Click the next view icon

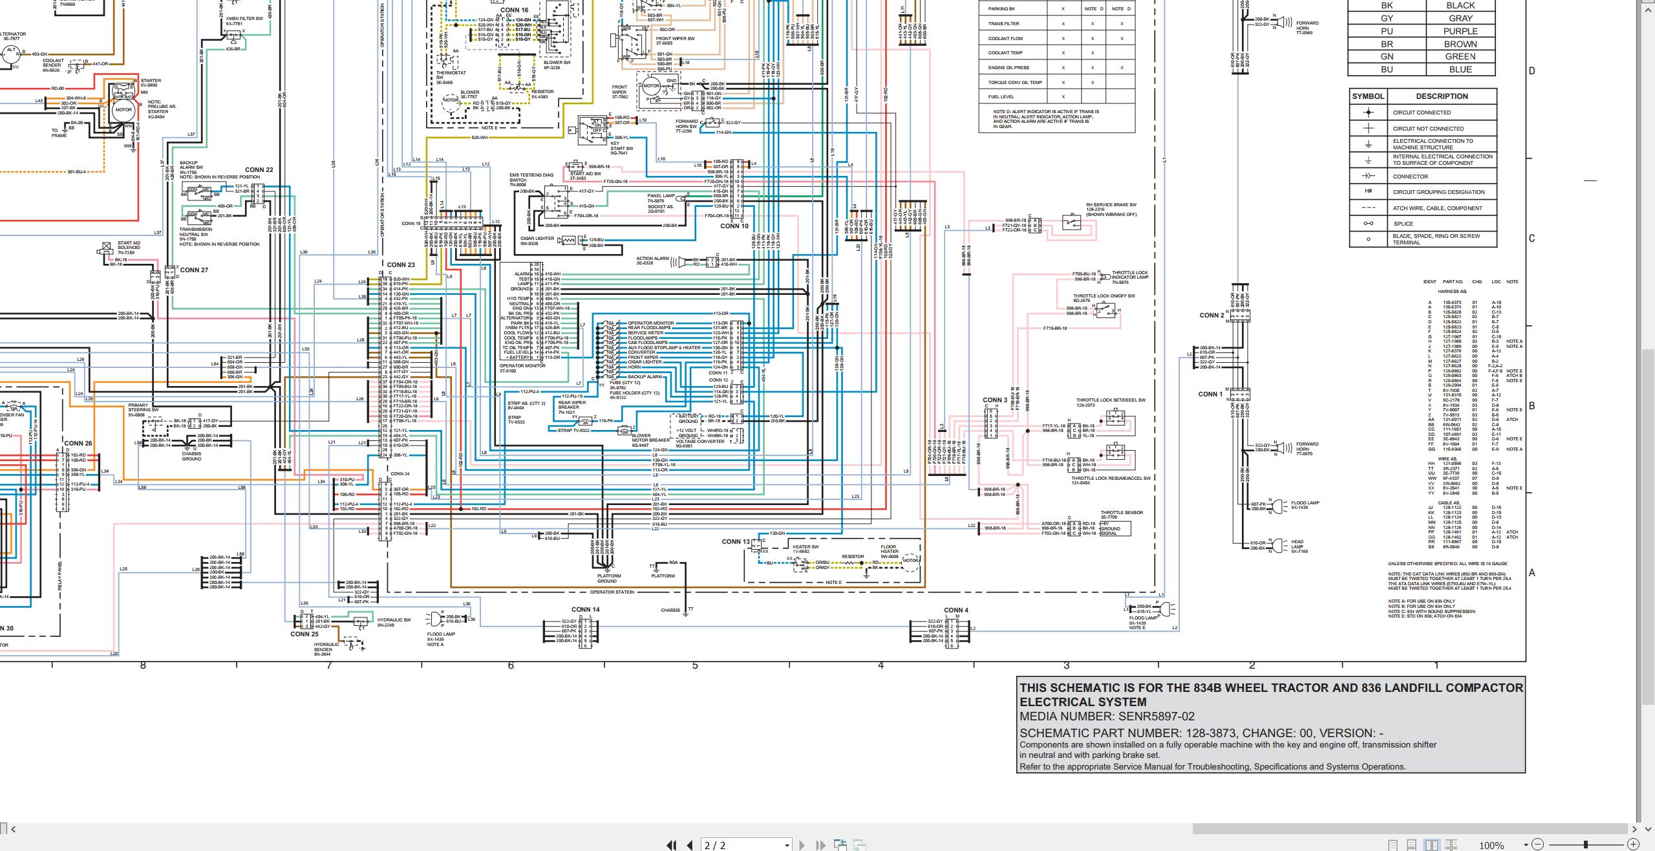(x=860, y=845)
